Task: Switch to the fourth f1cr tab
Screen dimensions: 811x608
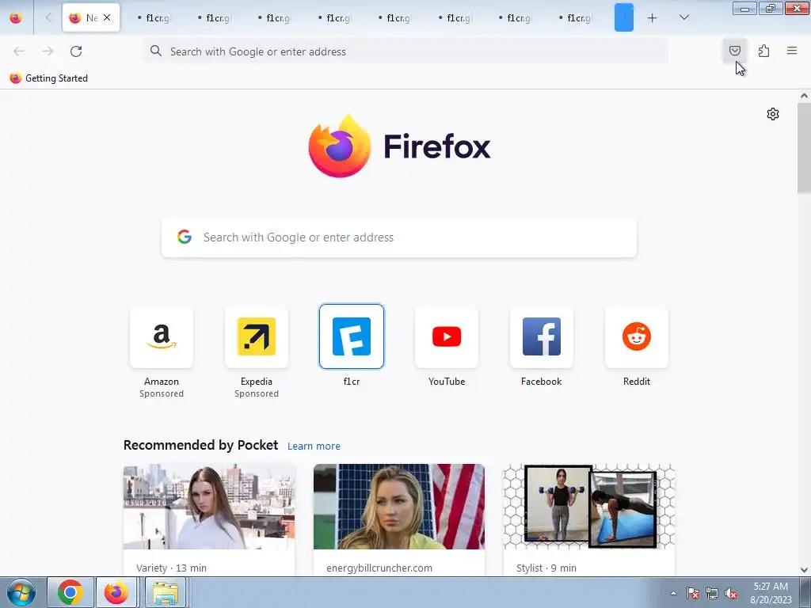Action: (335, 18)
